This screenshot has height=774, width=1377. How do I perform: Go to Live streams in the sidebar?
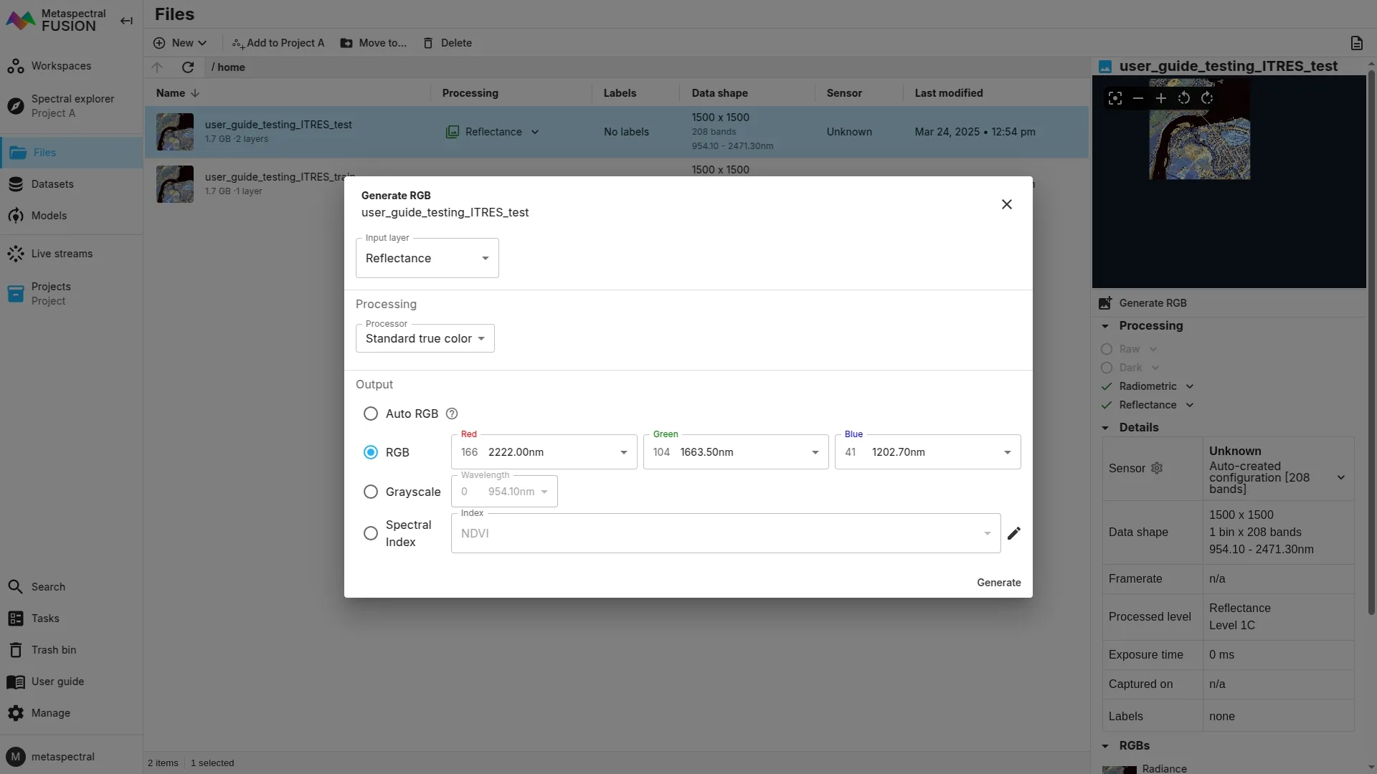62,254
